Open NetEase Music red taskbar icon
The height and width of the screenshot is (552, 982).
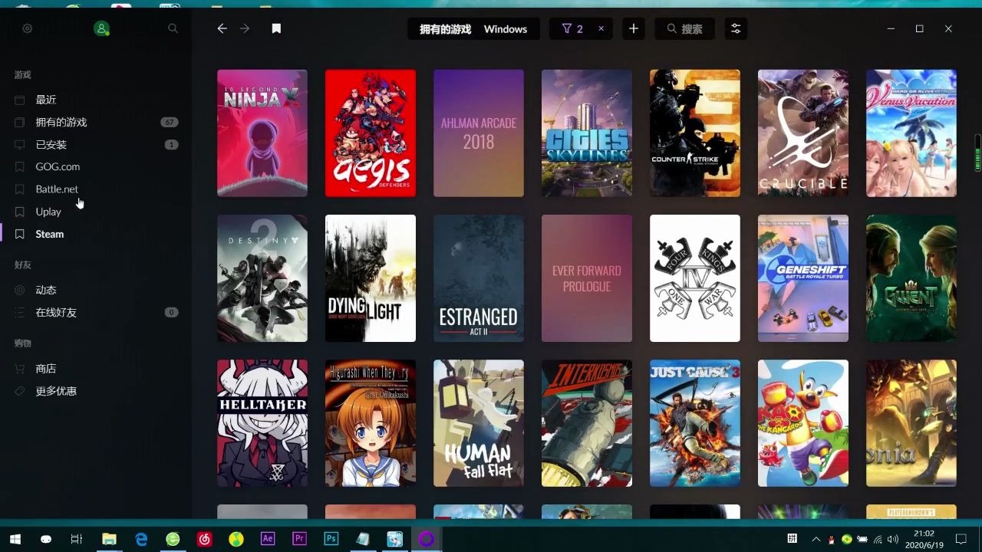205,539
